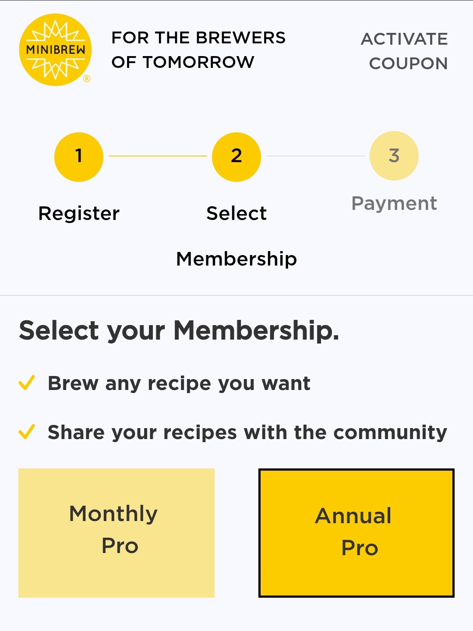Click the registered trademark symbol by logo

(x=87, y=79)
